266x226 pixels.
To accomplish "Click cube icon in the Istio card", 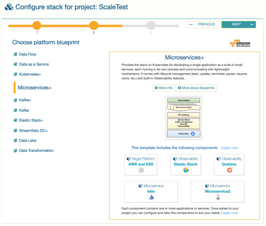I will pyautogui.click(x=140, y=186).
